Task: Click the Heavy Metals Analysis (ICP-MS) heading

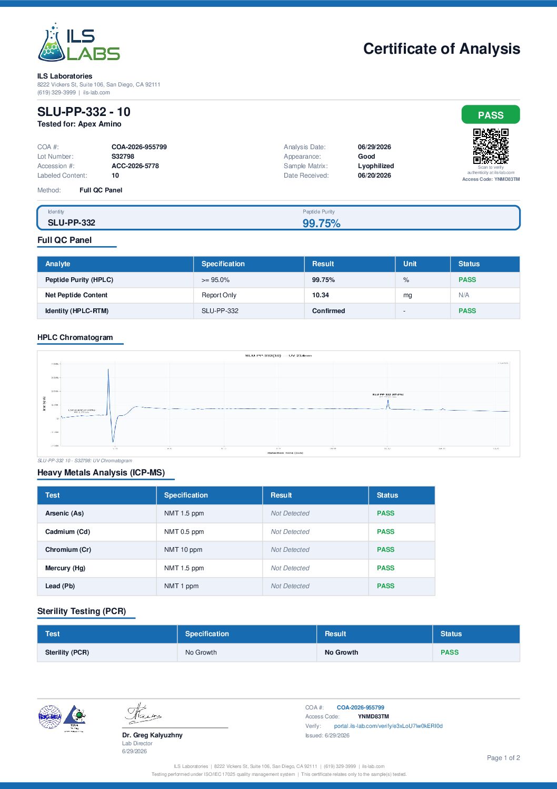Action: (101, 473)
